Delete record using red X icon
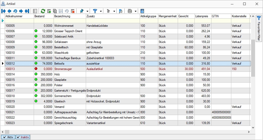This screenshot has width=263, height=140. click(73, 11)
